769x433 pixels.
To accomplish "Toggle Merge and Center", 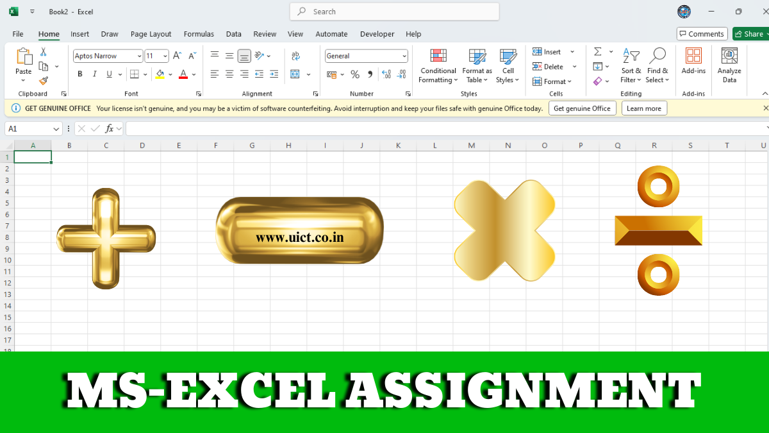I will click(296, 74).
